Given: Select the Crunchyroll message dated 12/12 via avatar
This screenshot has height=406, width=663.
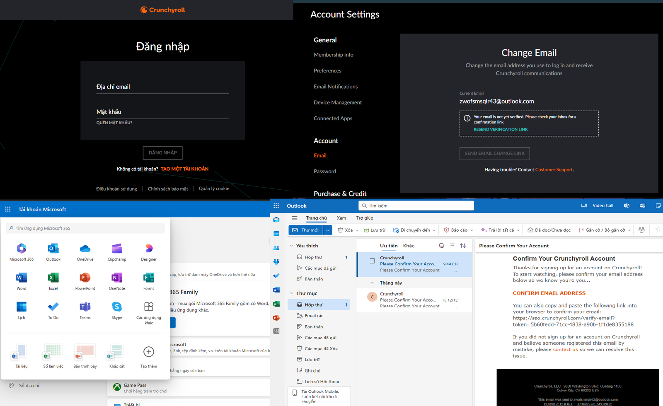Looking at the screenshot, I should tap(372, 297).
